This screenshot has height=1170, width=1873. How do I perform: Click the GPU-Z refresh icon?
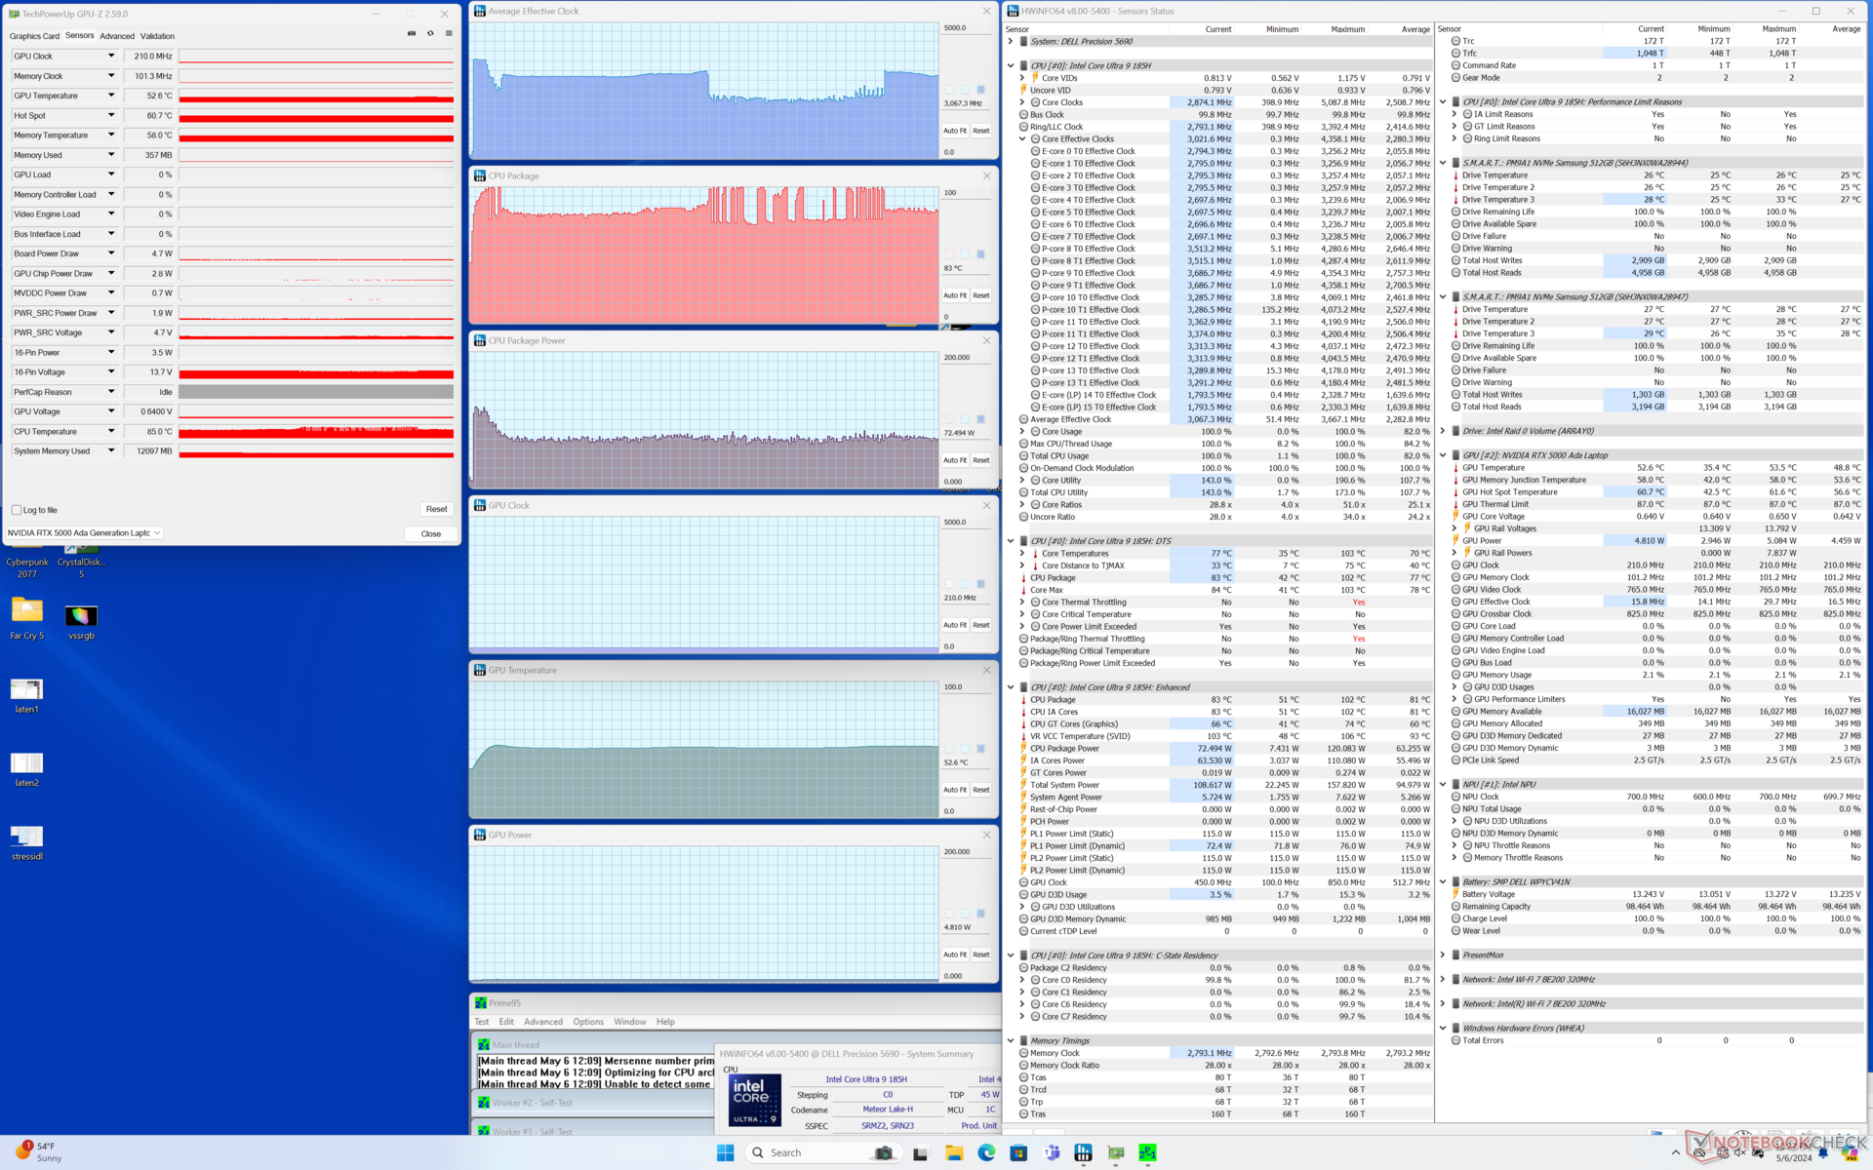point(430,34)
